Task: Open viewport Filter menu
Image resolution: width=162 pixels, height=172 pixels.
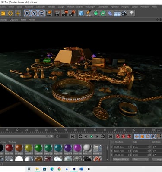Action: pos(23,20)
